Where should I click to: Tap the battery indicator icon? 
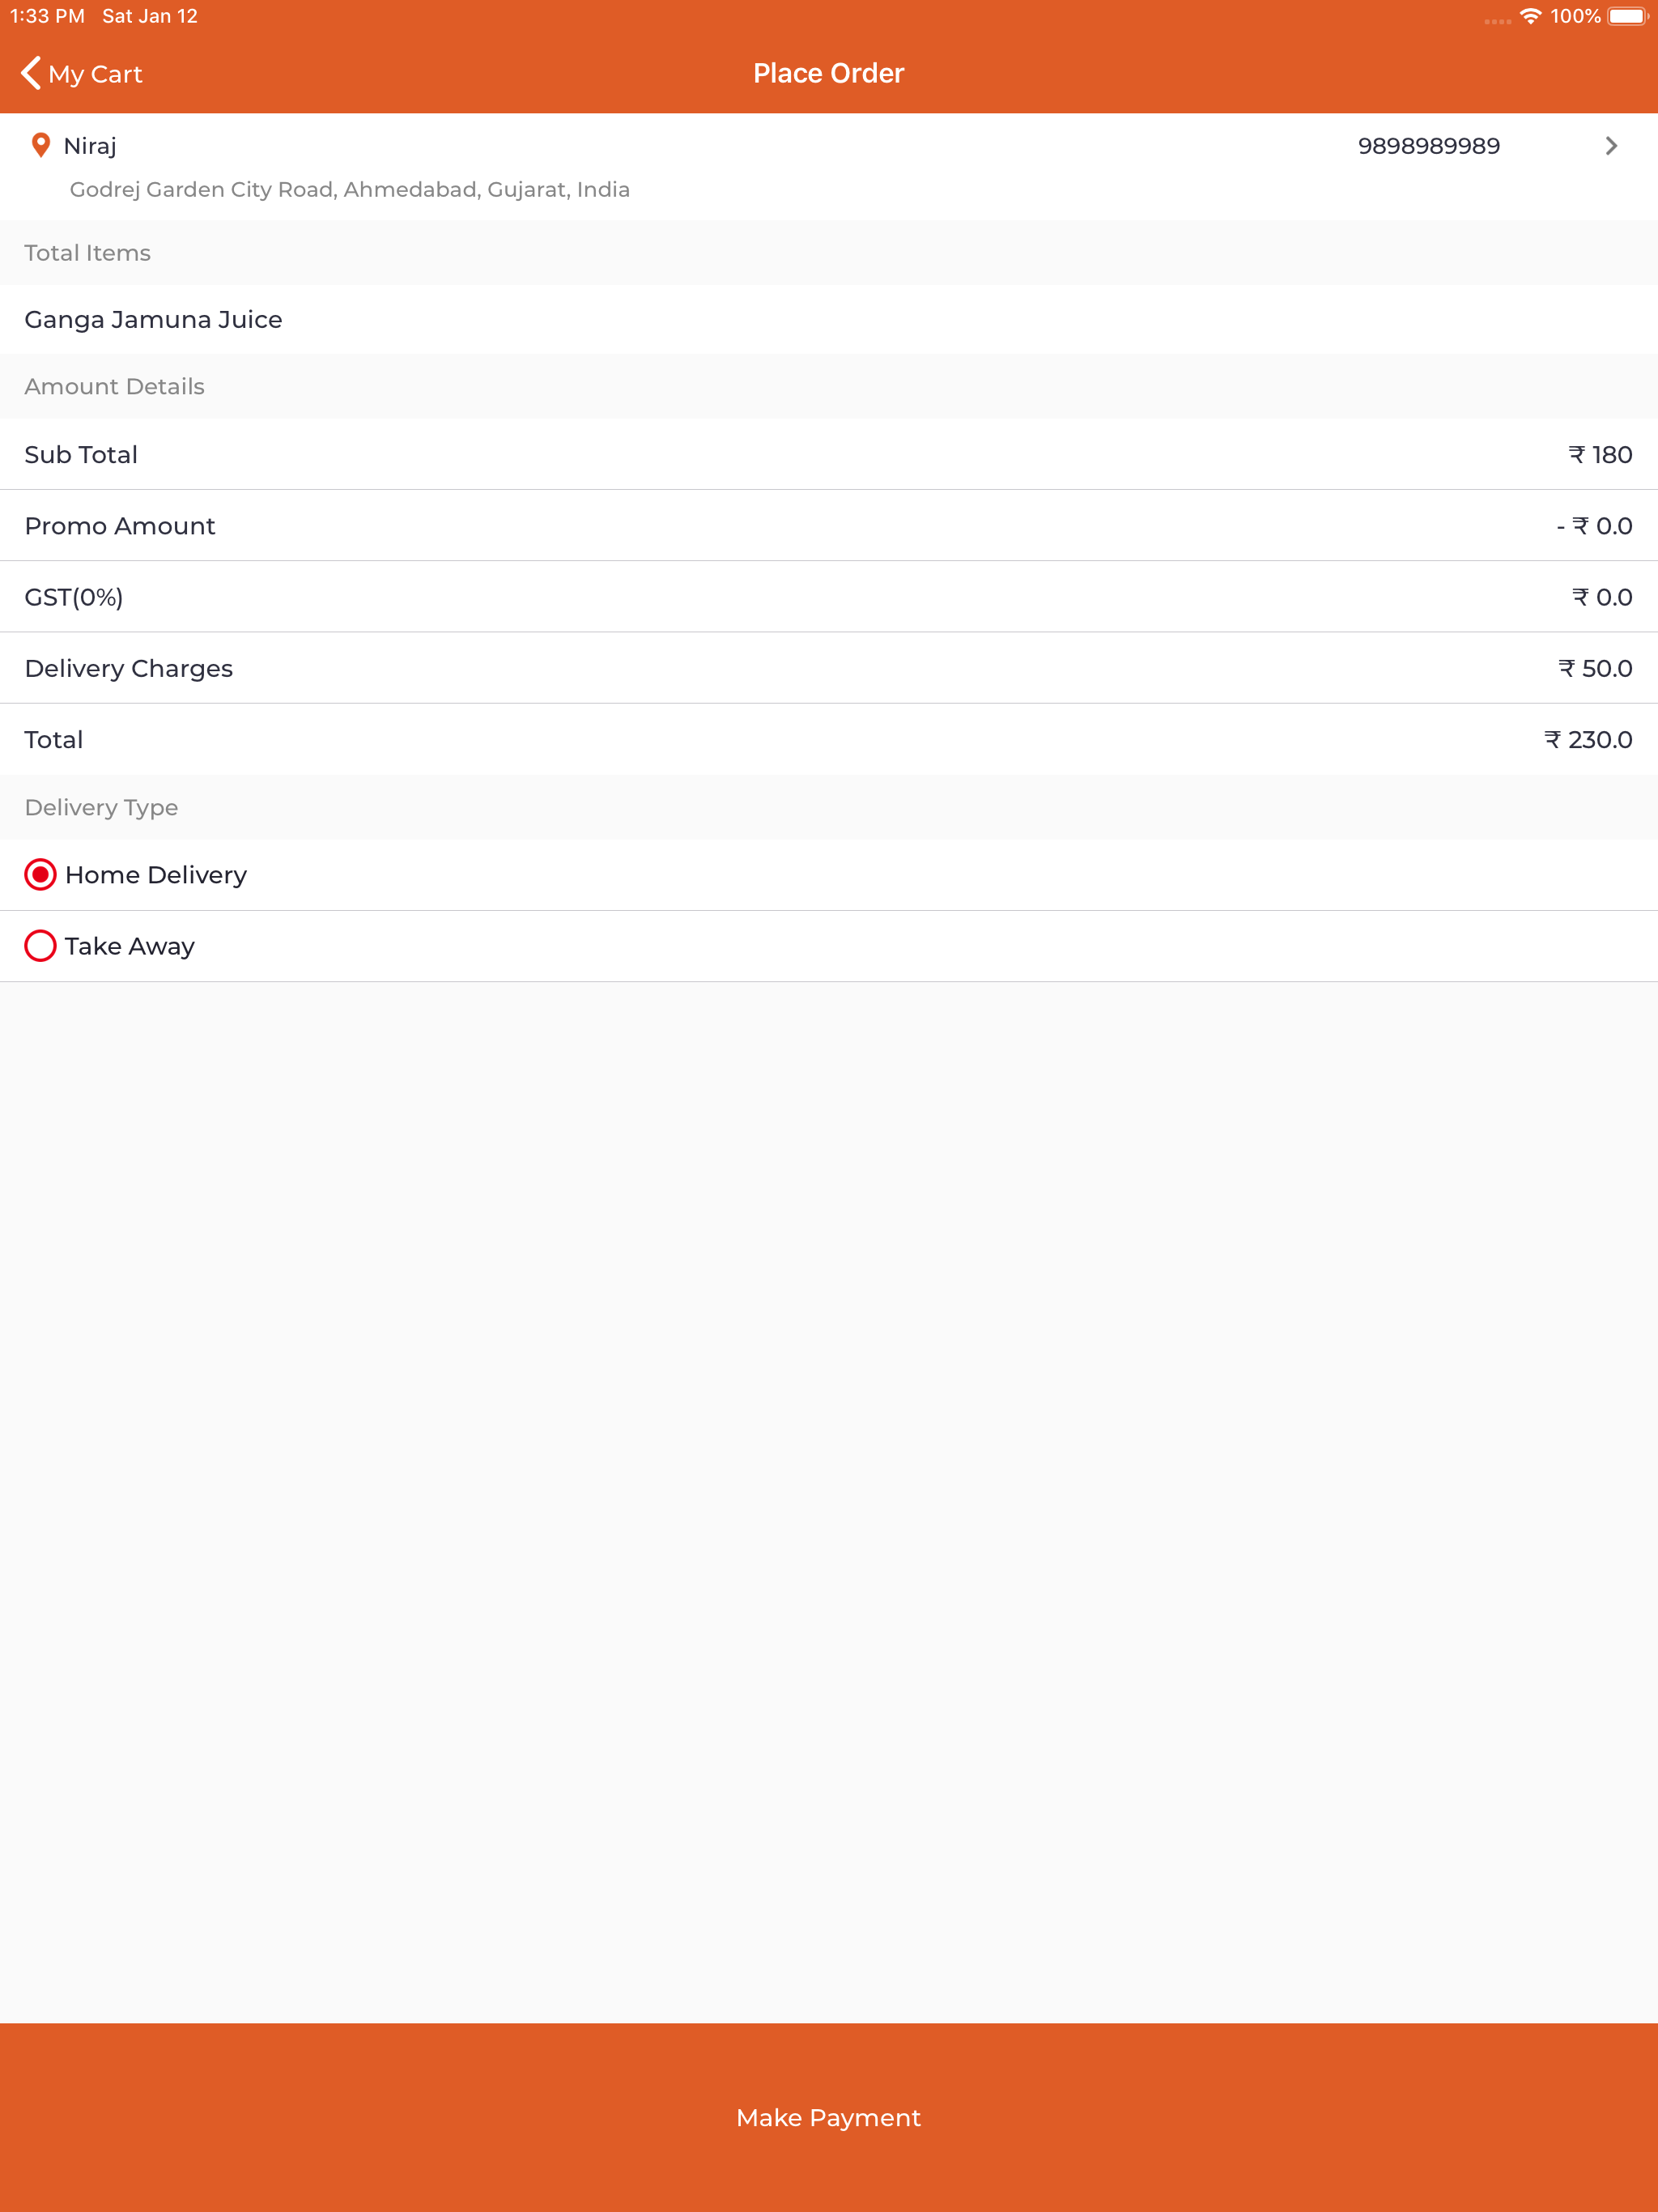tap(1628, 16)
